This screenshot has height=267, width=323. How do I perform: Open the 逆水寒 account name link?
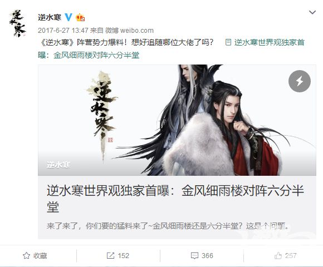pos(50,17)
